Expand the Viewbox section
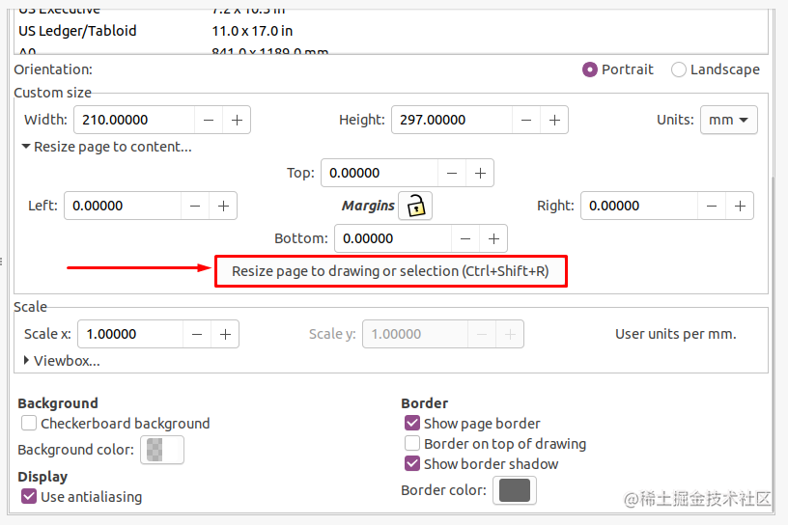This screenshot has width=788, height=525. (62, 361)
